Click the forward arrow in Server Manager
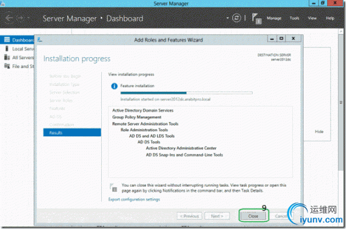This screenshot has width=346, height=229. [x=20, y=18]
